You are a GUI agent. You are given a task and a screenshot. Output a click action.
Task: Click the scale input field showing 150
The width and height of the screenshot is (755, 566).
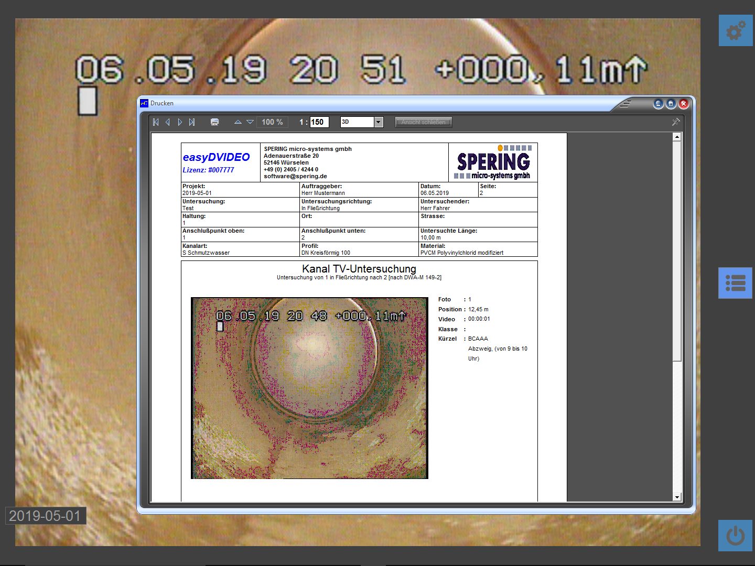(x=319, y=122)
